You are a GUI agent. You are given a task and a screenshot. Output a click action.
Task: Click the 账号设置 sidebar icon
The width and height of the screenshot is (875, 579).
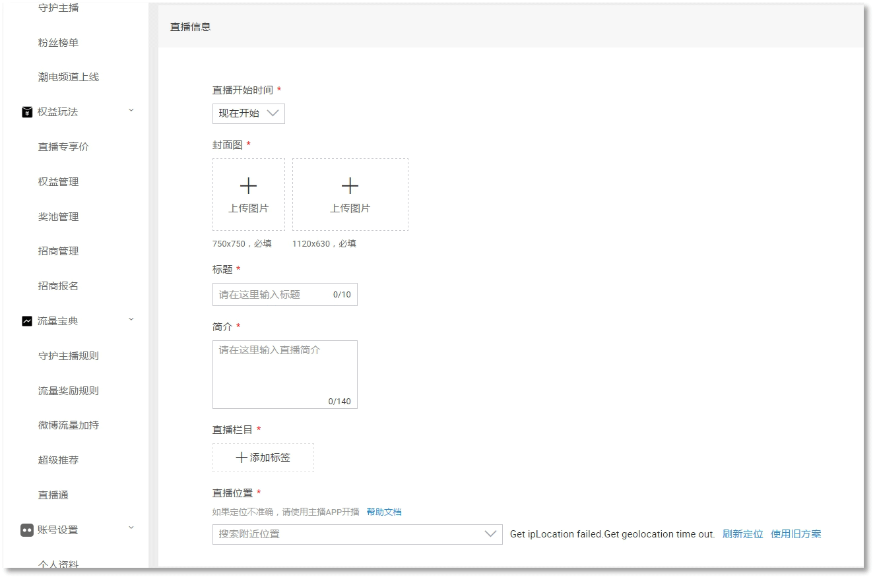click(x=27, y=530)
